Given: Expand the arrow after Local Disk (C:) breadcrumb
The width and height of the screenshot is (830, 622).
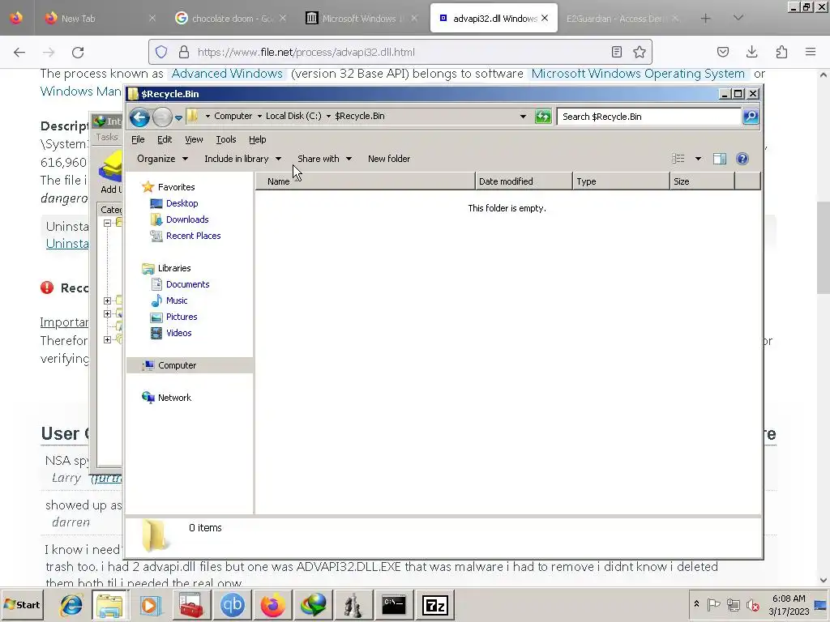Looking at the screenshot, I should point(329,116).
